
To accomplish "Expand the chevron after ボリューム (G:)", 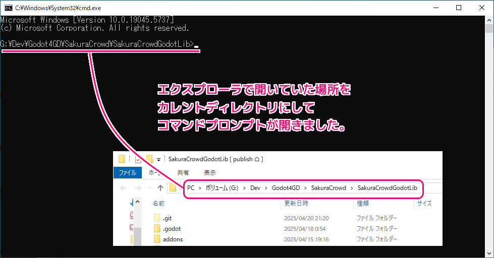I will (245, 188).
